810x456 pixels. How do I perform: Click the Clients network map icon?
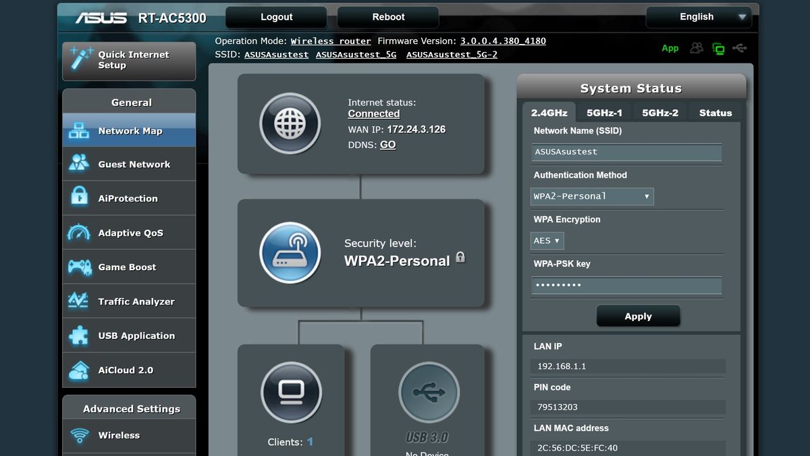(290, 392)
